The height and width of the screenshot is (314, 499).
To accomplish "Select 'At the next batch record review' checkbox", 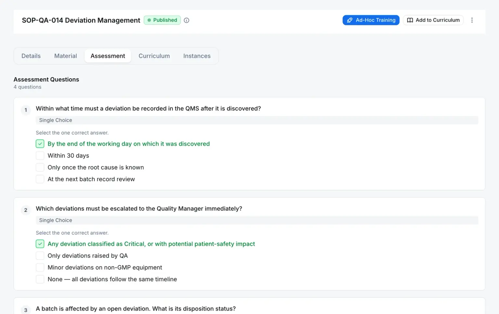I will (40, 179).
